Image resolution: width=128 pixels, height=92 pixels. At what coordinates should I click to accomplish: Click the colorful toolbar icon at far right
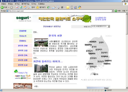pos(80,7)
